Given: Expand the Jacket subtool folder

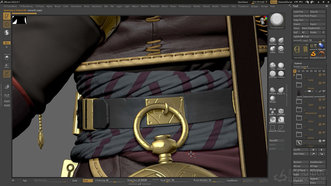Looking at the screenshot, I should [x=299, y=134].
